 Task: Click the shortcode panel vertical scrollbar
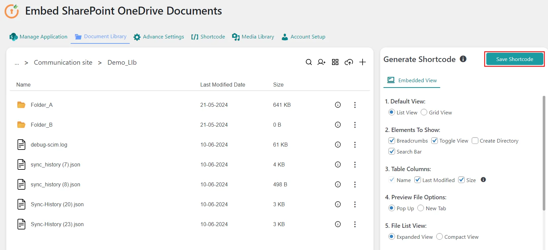tap(544, 153)
